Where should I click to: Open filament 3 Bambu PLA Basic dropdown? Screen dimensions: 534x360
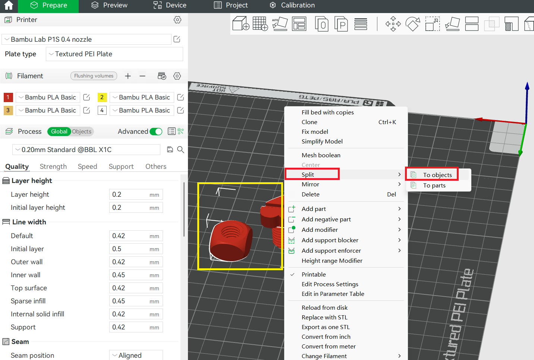pyautogui.click(x=48, y=110)
